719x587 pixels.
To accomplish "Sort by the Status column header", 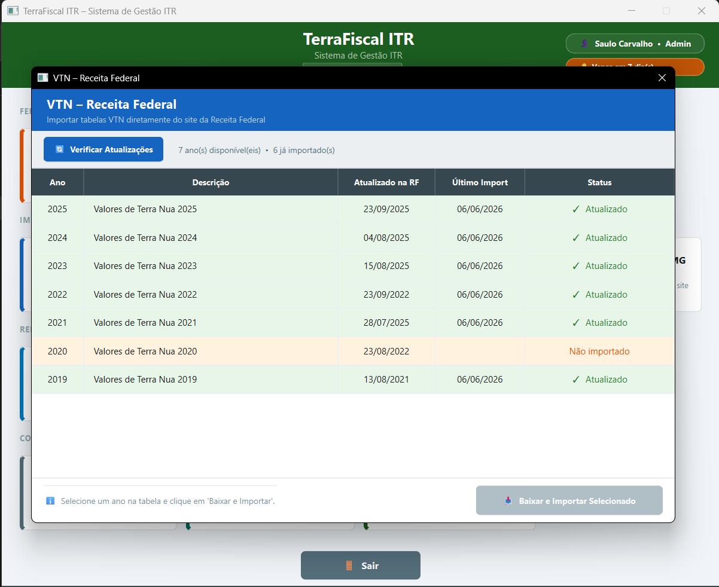I will tap(599, 182).
